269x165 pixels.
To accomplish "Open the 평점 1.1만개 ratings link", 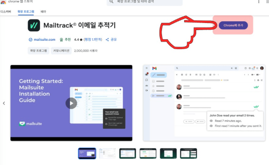I will click(93, 39).
